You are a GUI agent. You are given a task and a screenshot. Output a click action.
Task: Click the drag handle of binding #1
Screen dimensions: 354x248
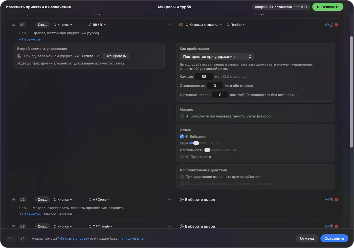(14, 25)
